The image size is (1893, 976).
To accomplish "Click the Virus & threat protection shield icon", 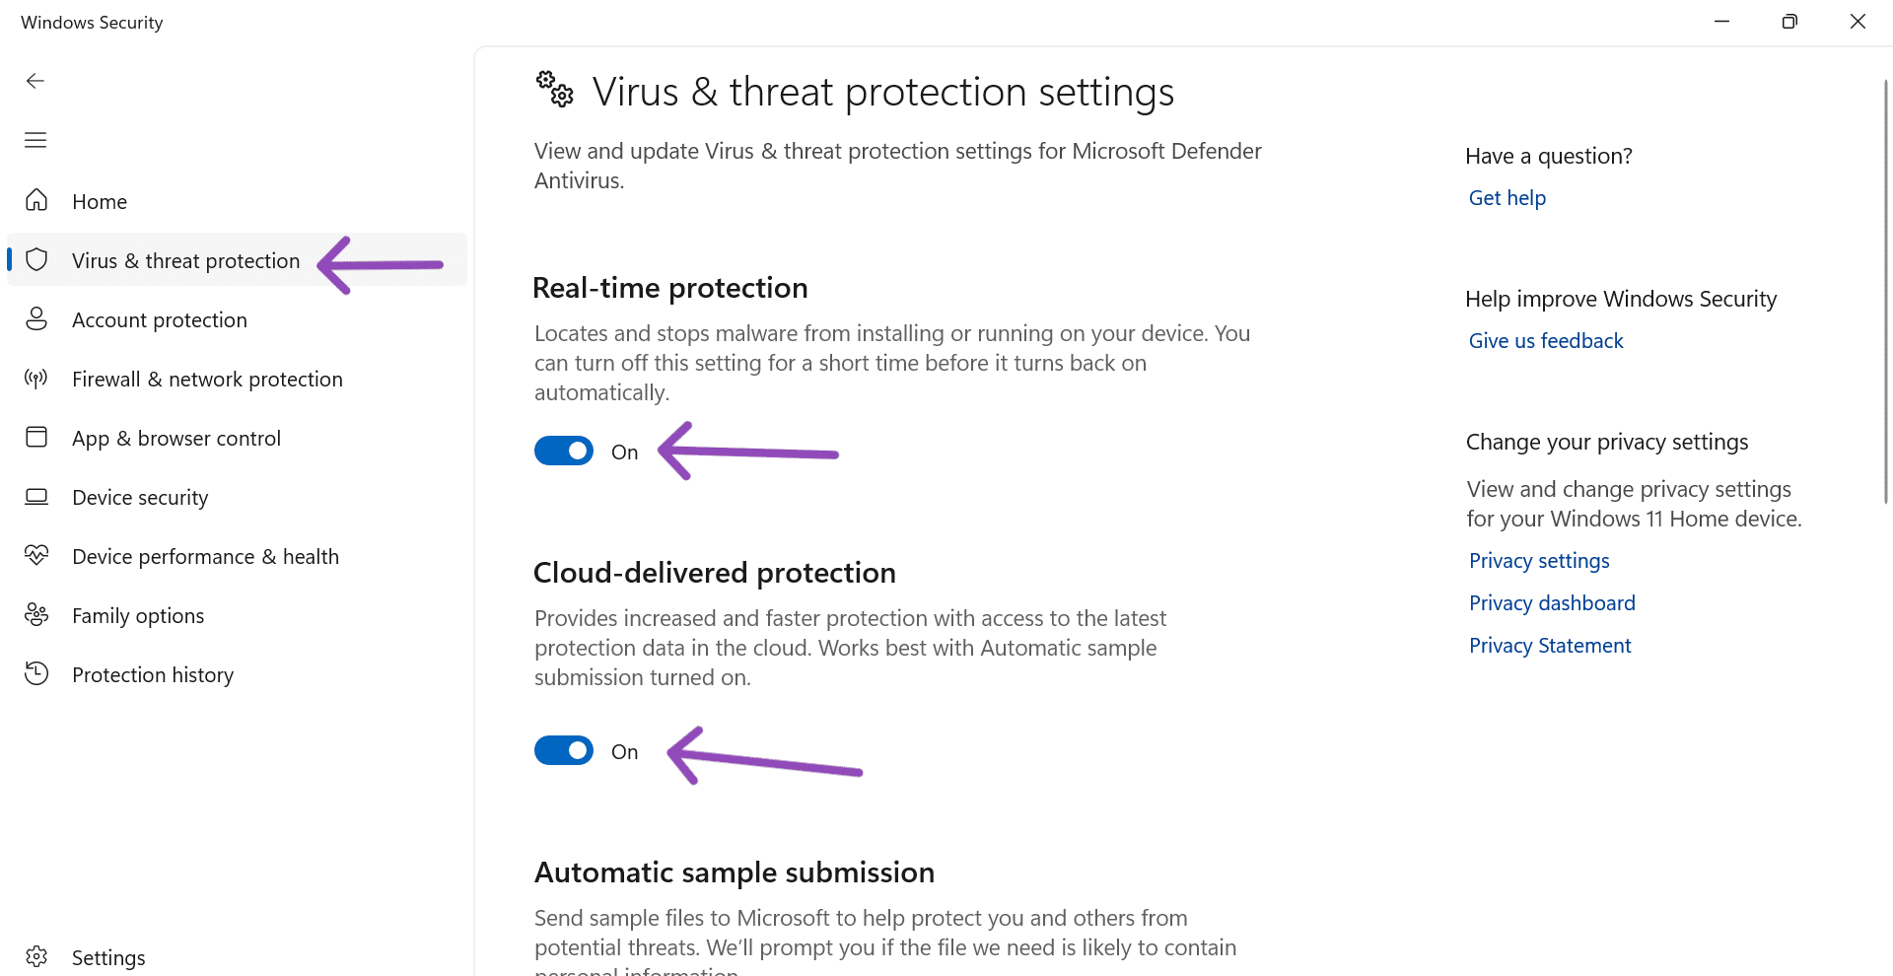I will click(x=36, y=260).
